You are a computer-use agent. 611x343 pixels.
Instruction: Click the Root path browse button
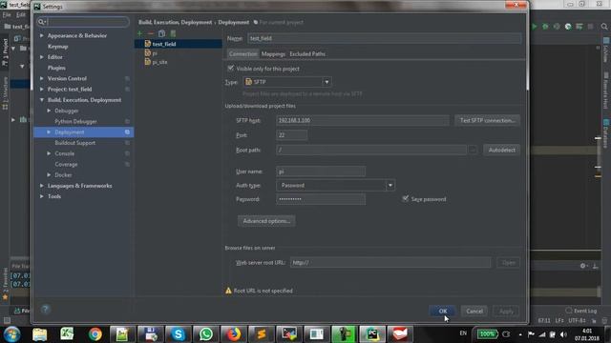pyautogui.click(x=473, y=150)
